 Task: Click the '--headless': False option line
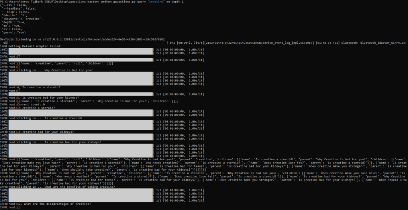pyautogui.click(x=18, y=9)
